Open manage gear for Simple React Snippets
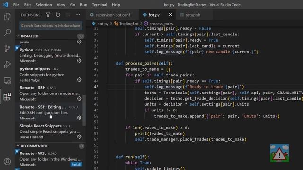The image size is (303, 170). click(79, 136)
